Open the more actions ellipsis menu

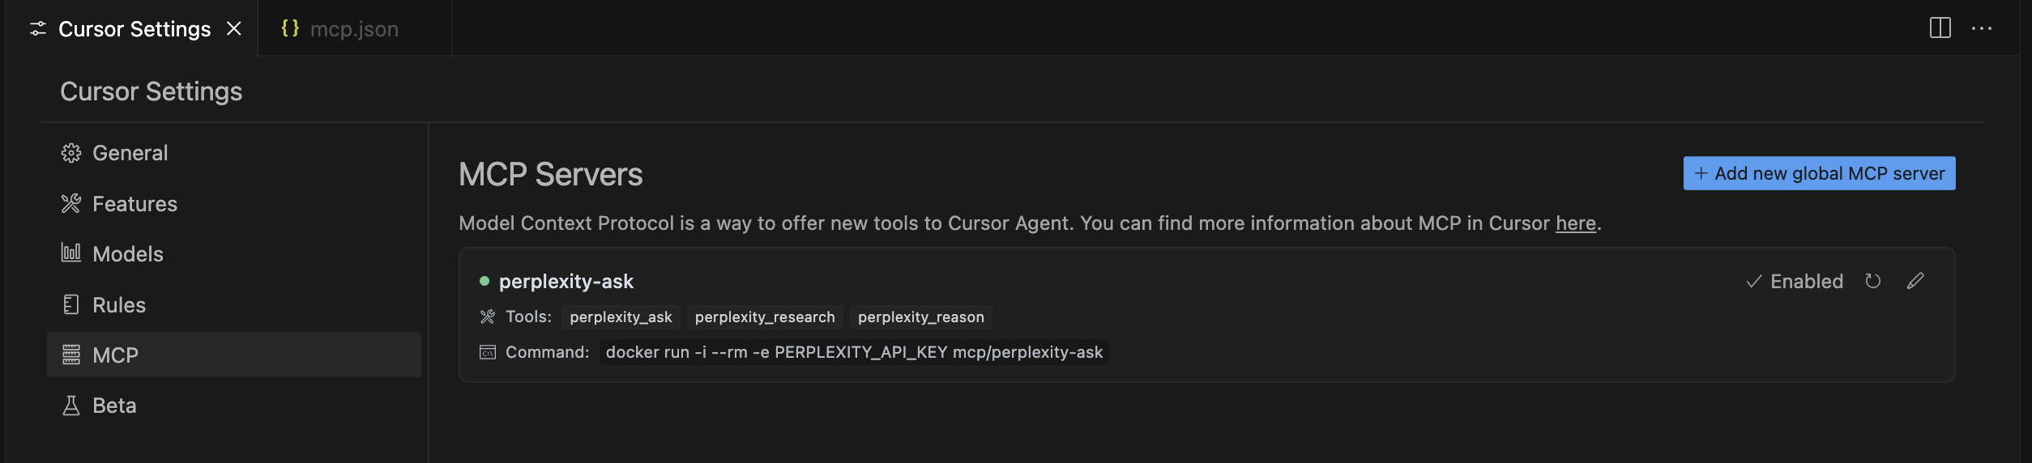(1982, 28)
